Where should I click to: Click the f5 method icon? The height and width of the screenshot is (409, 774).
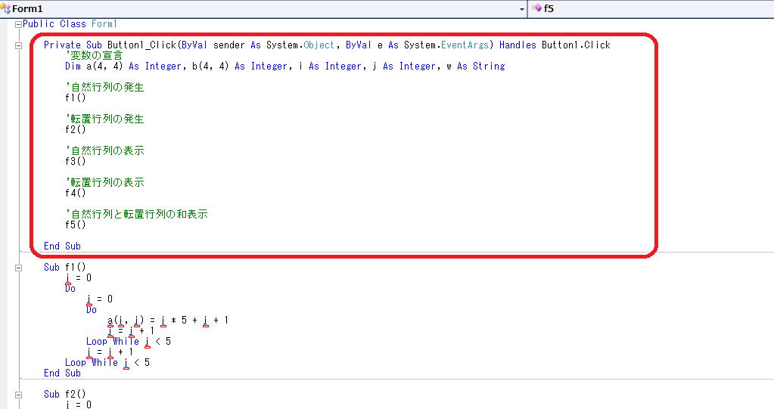pyautogui.click(x=536, y=8)
